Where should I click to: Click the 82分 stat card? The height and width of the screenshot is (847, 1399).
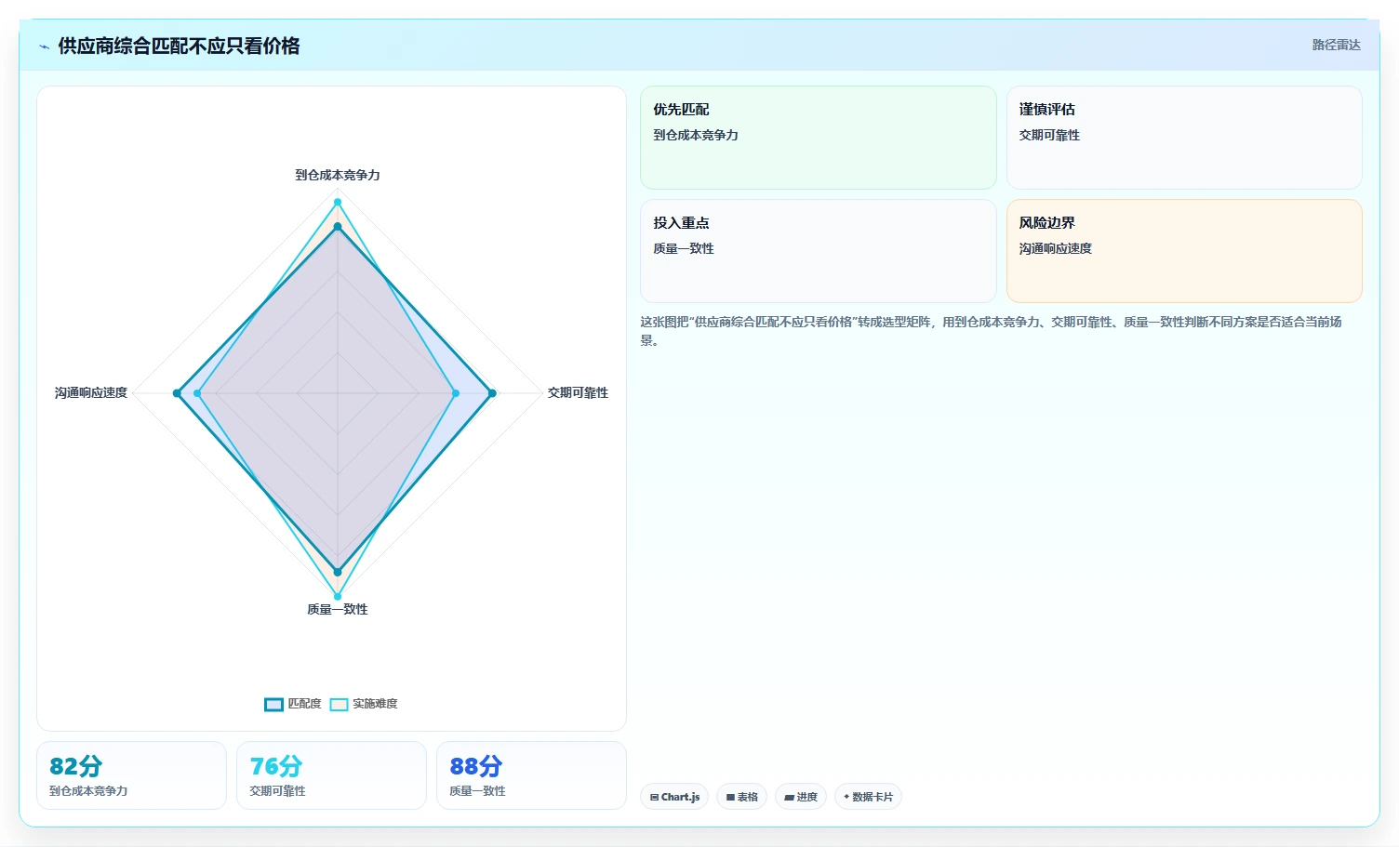point(131,775)
